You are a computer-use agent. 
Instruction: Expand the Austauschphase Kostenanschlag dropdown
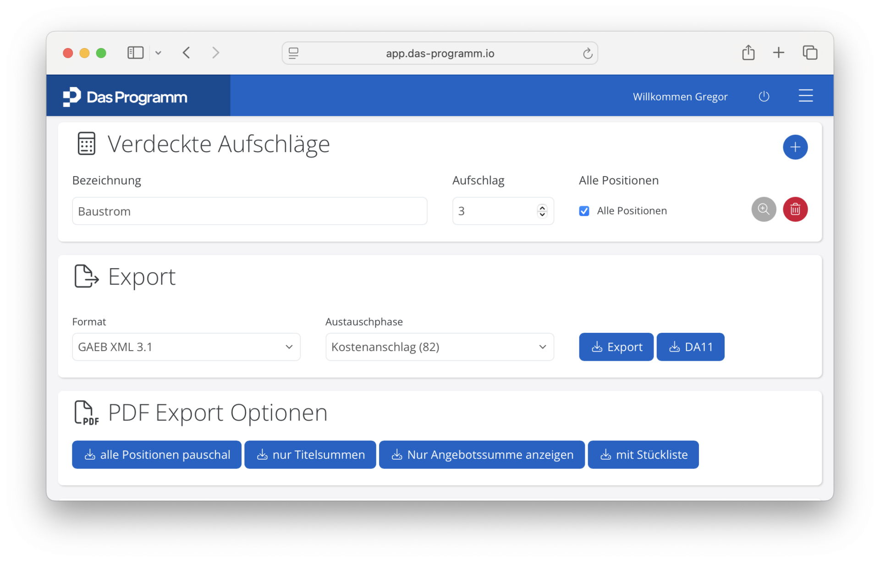439,347
